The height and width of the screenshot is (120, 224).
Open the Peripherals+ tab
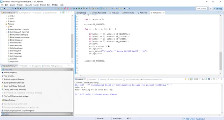25,13
